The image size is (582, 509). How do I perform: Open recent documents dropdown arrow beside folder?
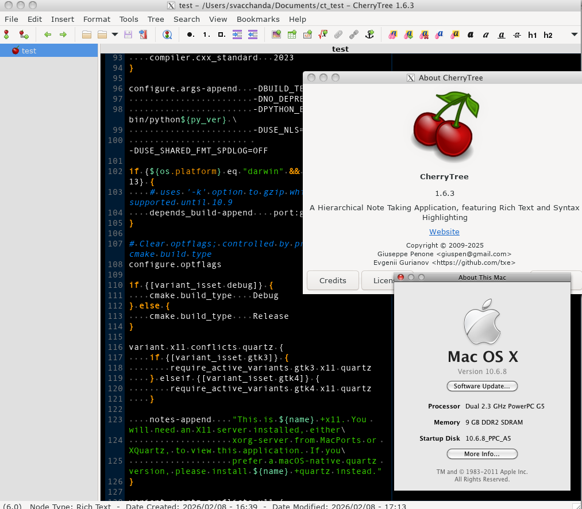[x=115, y=34]
